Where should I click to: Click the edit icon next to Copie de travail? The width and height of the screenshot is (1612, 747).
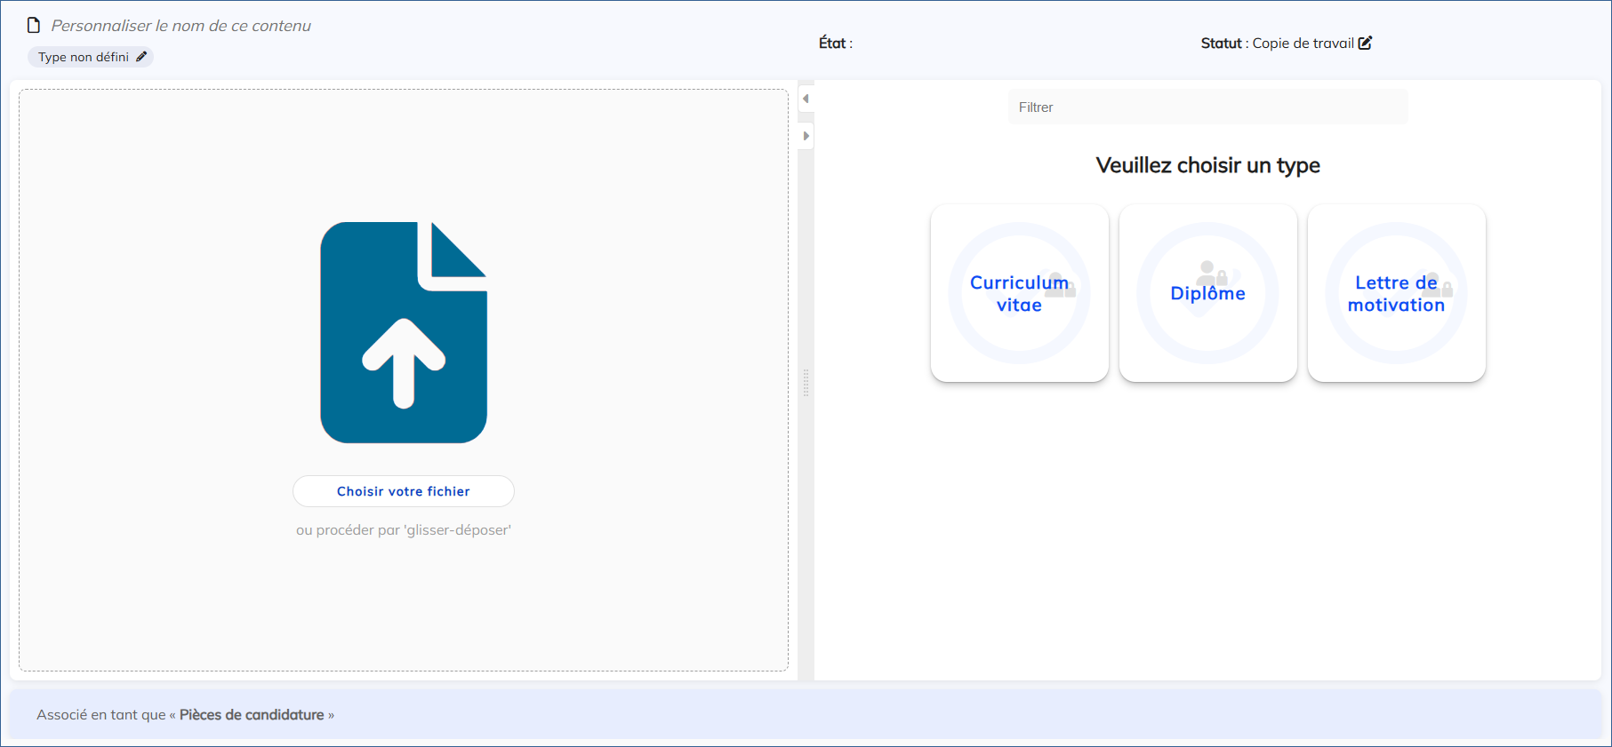(1365, 43)
